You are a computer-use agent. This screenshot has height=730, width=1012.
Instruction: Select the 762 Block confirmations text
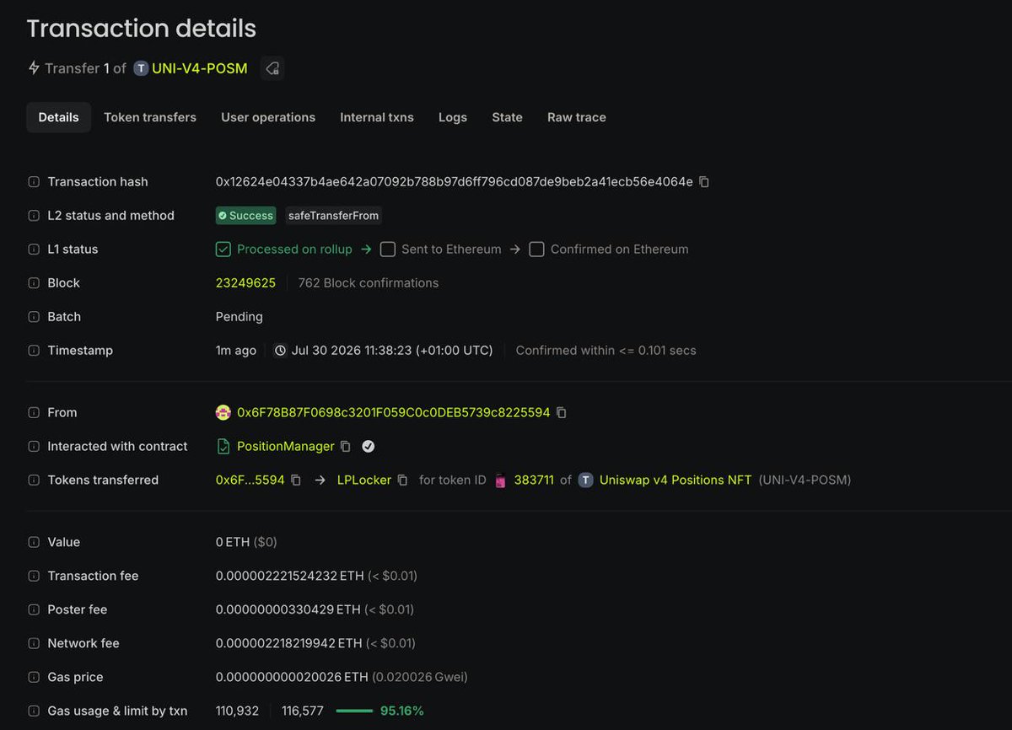pyautogui.click(x=369, y=283)
